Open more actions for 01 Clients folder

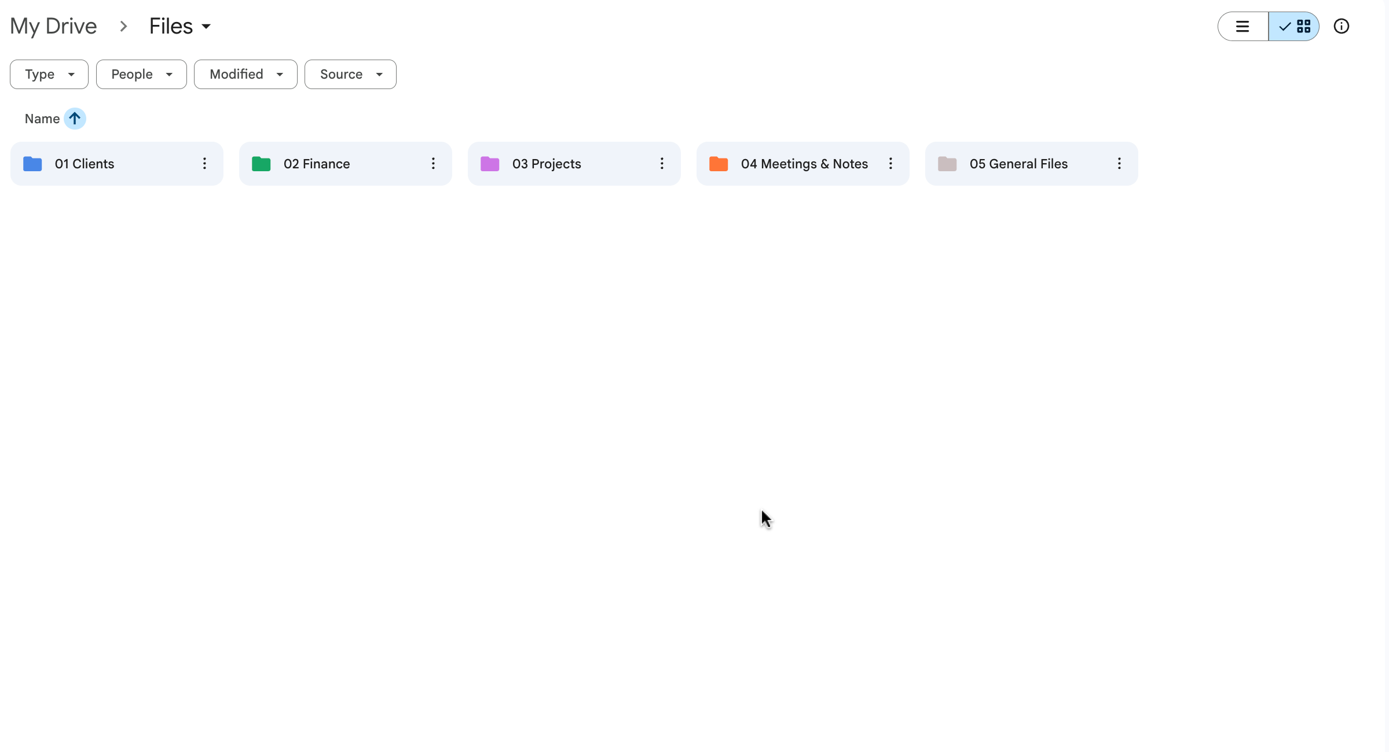point(204,164)
